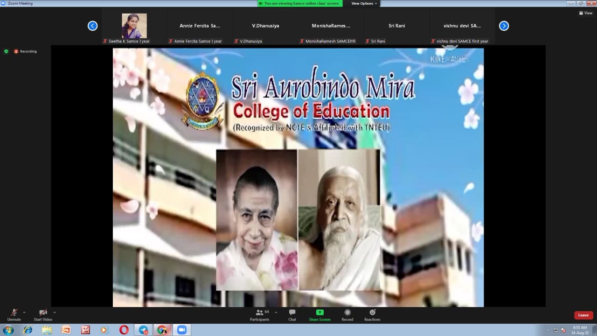Image resolution: width=597 pixels, height=336 pixels.
Task: Expand video options arrow beside Start Video
Action: 55,312
